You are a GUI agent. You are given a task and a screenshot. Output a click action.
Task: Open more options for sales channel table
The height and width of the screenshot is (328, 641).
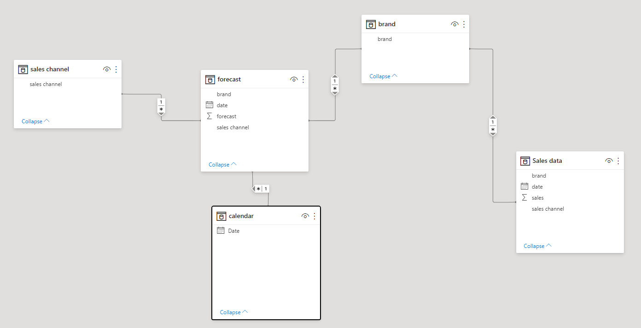(116, 69)
